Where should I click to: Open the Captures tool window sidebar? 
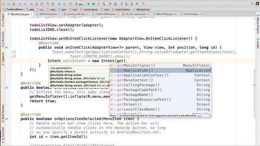point(3,59)
